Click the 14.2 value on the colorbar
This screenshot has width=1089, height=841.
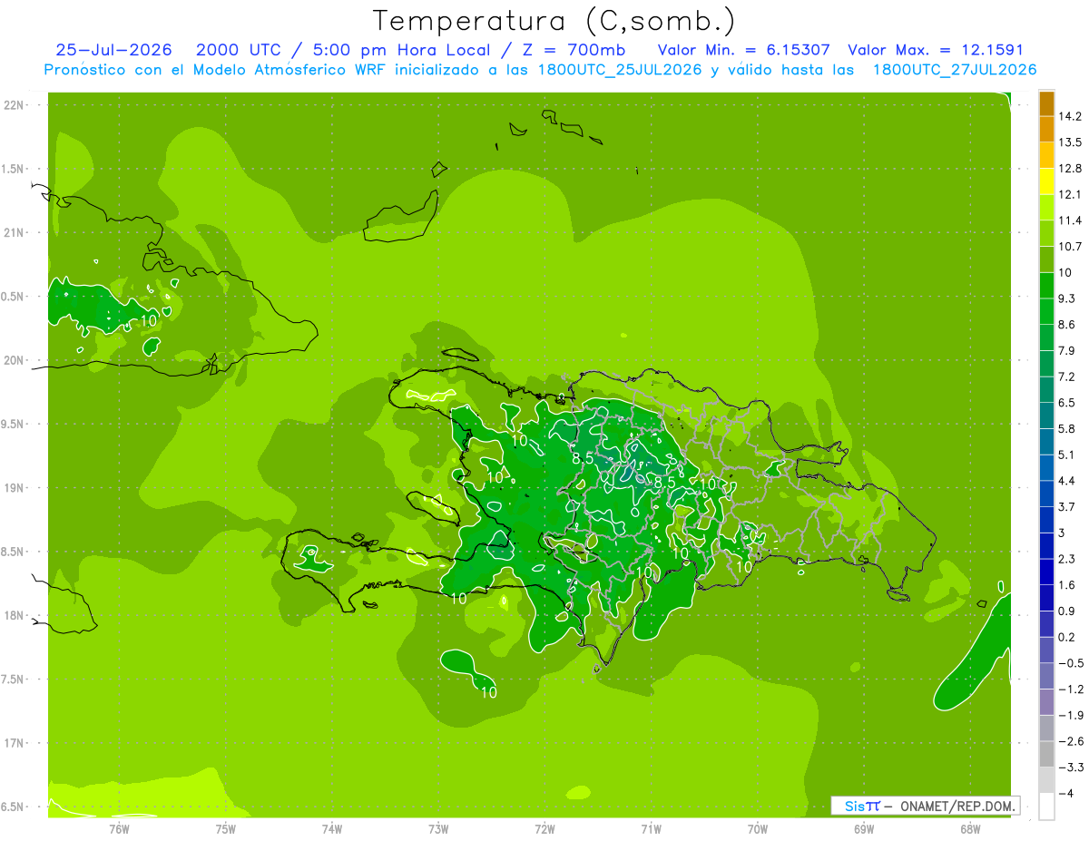pos(1072,116)
